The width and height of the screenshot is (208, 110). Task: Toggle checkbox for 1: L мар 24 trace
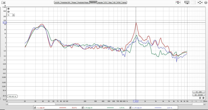coord(35,108)
